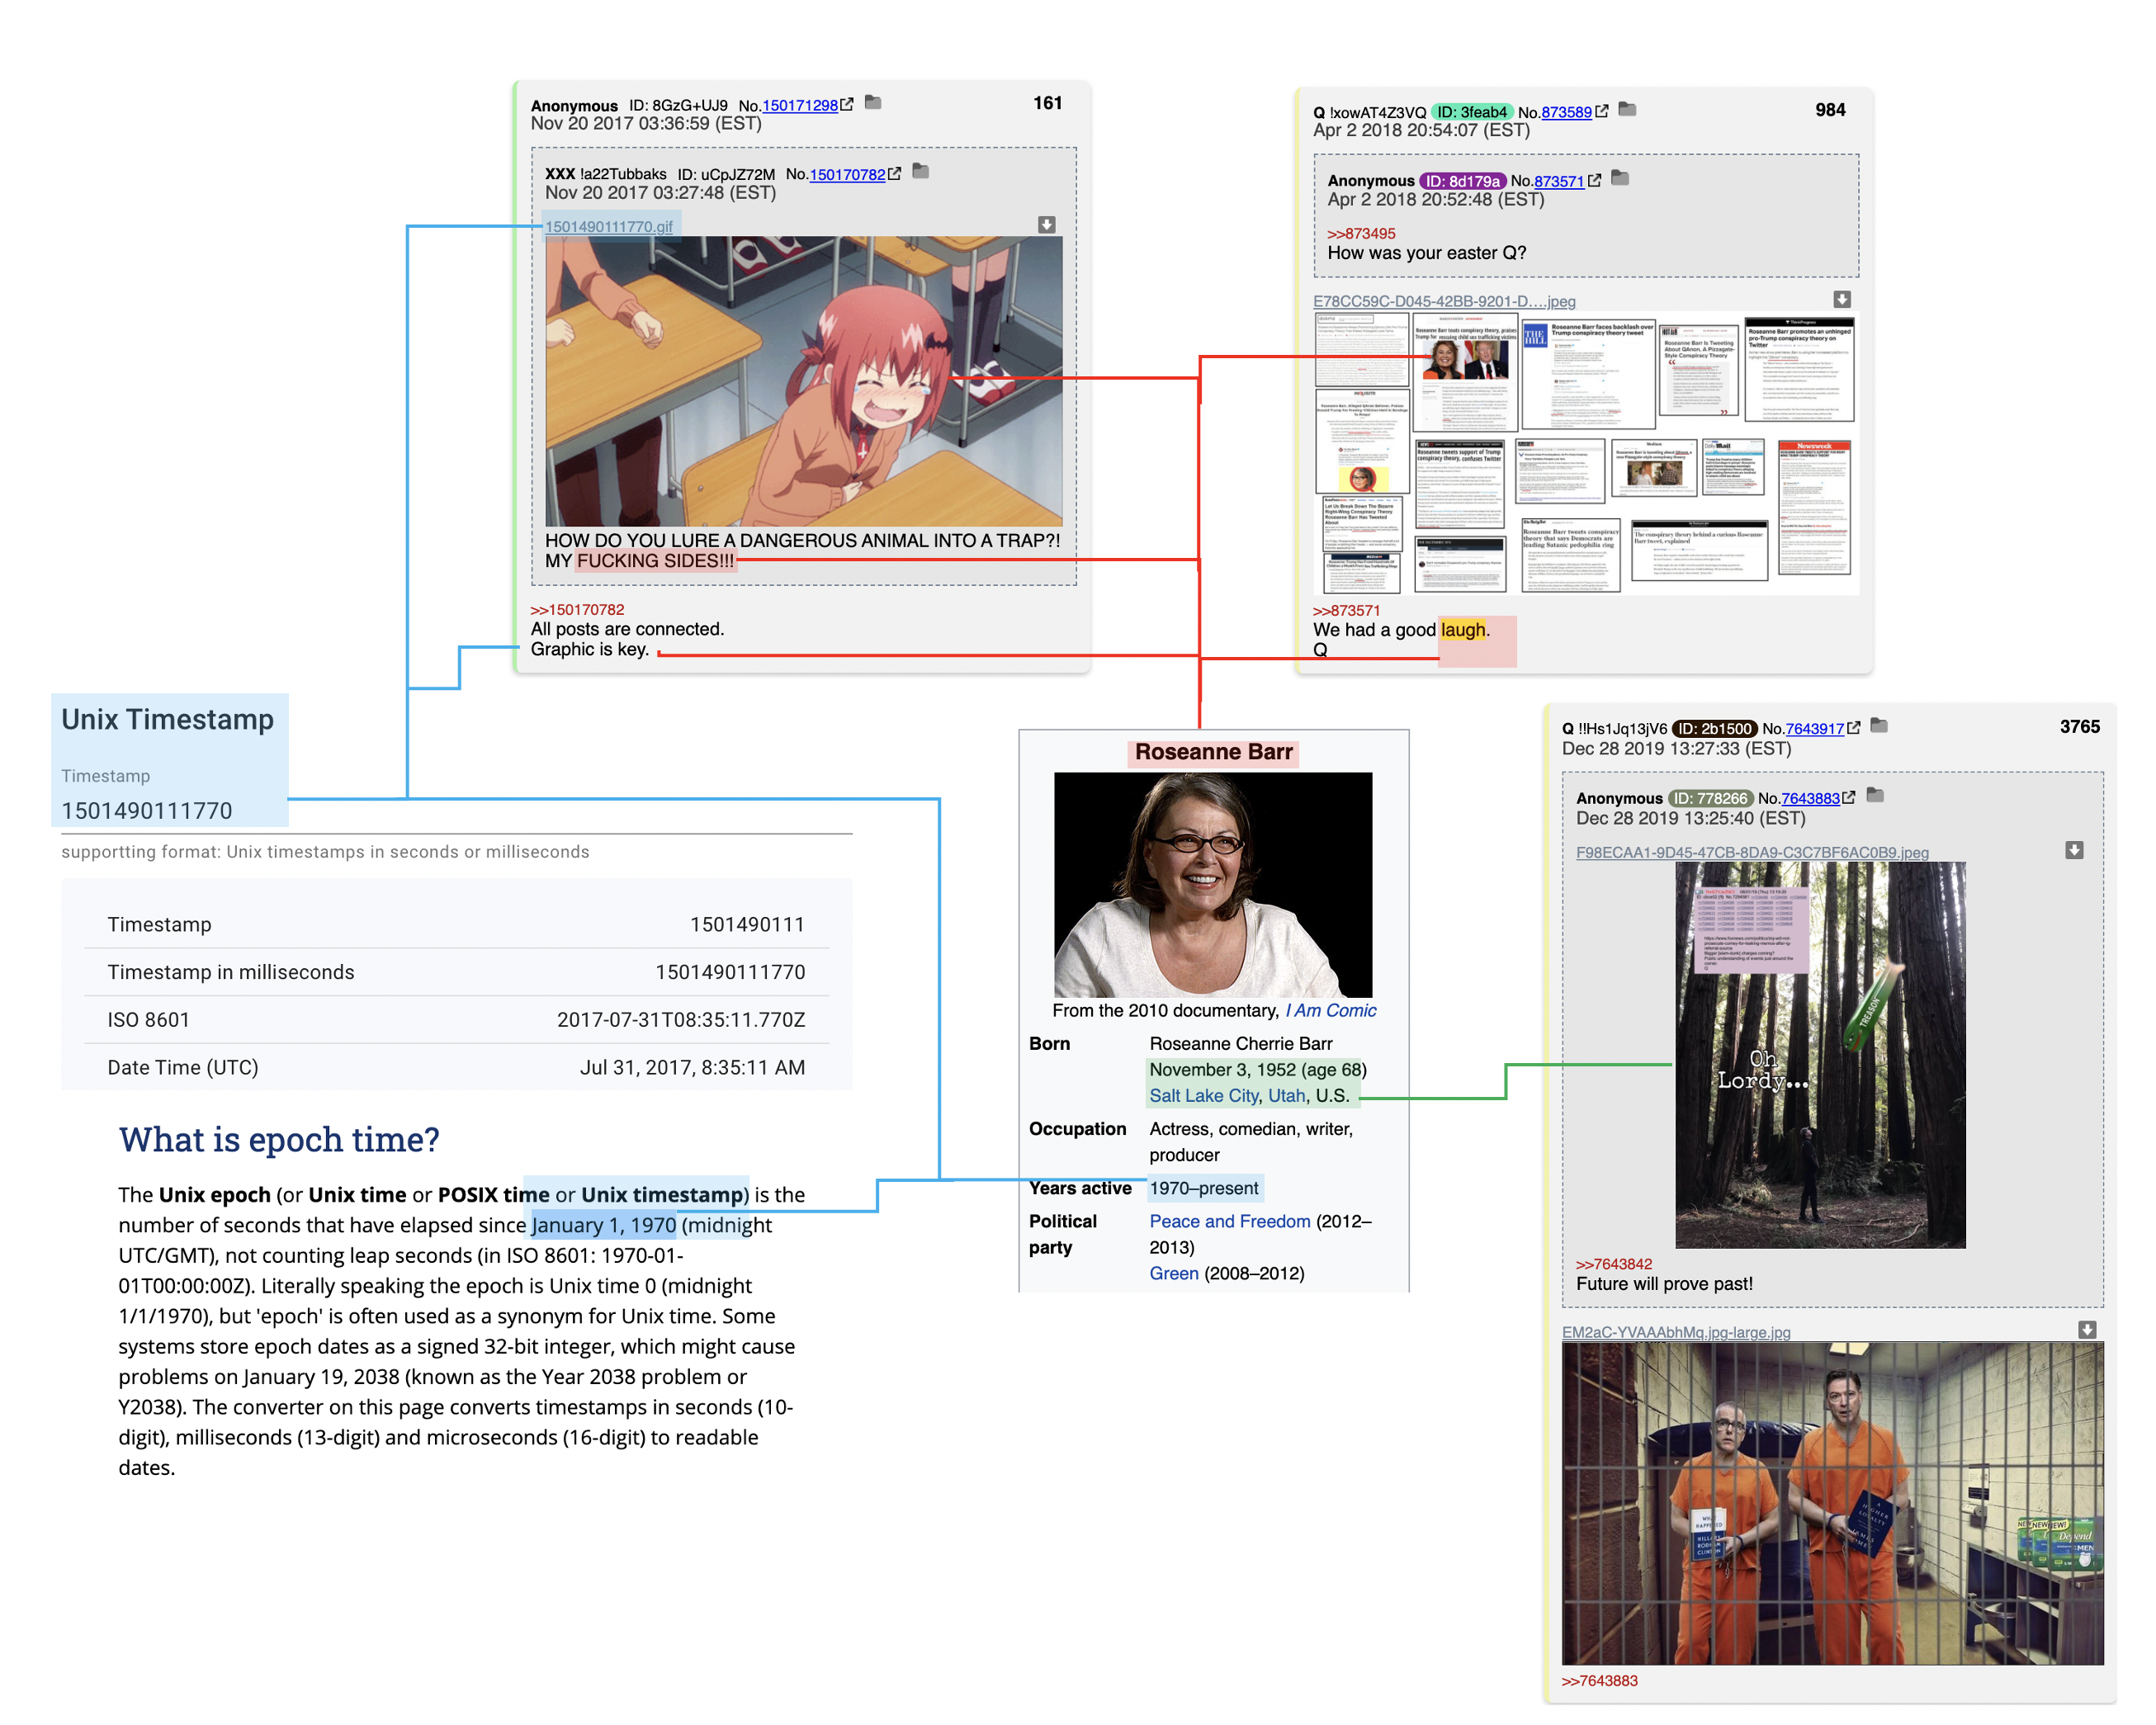
Task: Follow reply reference >>150170782
Action: [577, 610]
